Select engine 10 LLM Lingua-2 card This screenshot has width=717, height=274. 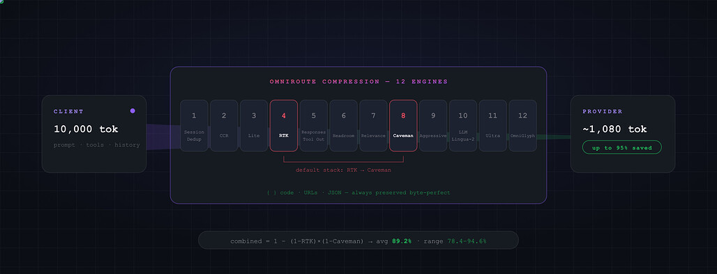tap(462, 125)
